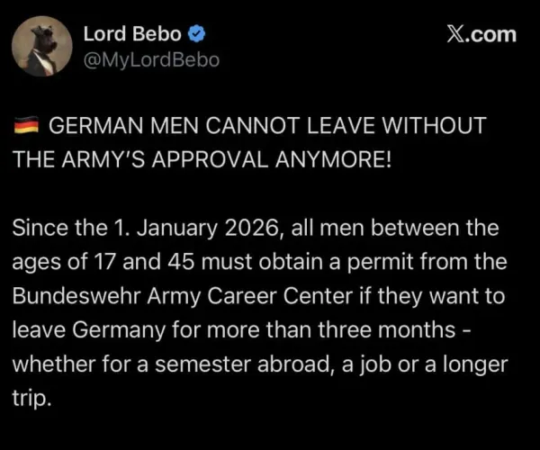
Task: Click the word "Since" starting the paragraph
Action: point(39,228)
